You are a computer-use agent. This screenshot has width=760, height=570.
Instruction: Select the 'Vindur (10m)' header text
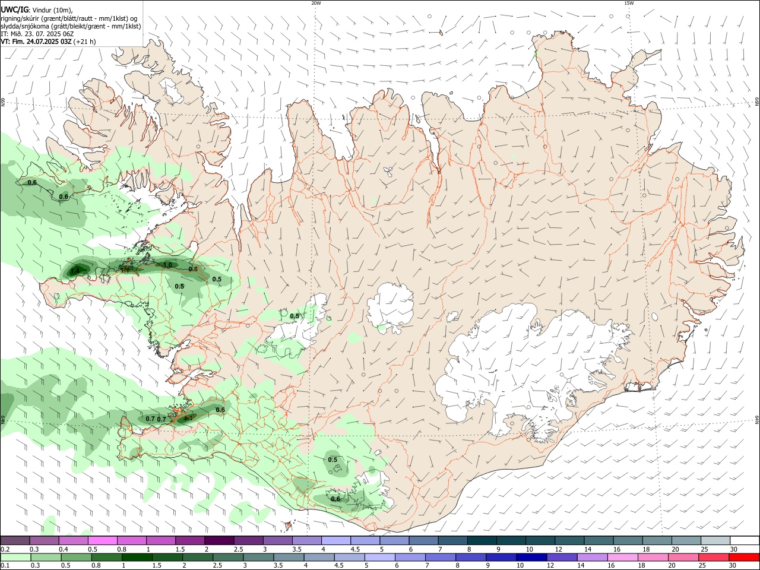52,9
